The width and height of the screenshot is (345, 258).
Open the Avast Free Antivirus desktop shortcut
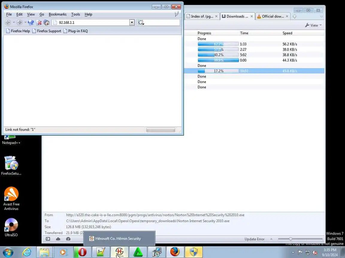tap(11, 199)
